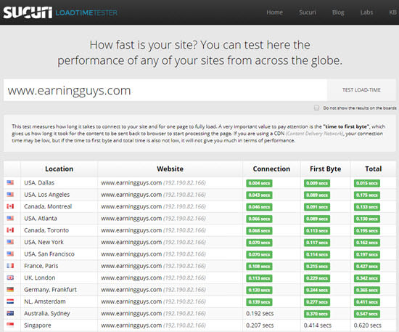This screenshot has width=399, height=332.
Task: Open the Blog menu item
Action: (x=338, y=12)
